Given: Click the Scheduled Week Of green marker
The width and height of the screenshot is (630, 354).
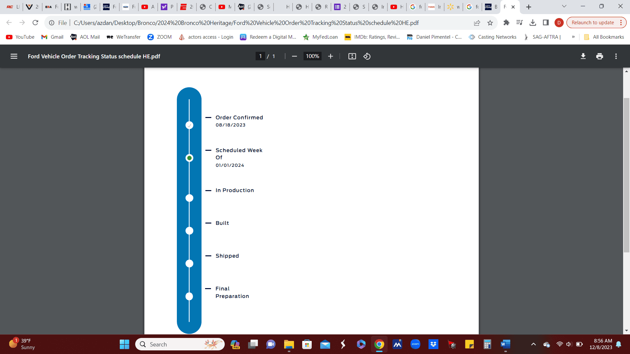Looking at the screenshot, I should click(189, 158).
